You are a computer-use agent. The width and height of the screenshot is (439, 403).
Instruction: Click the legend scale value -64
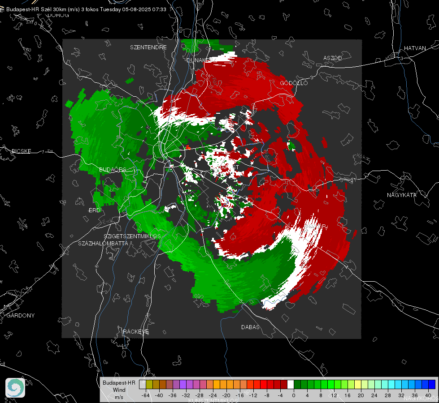point(146,395)
